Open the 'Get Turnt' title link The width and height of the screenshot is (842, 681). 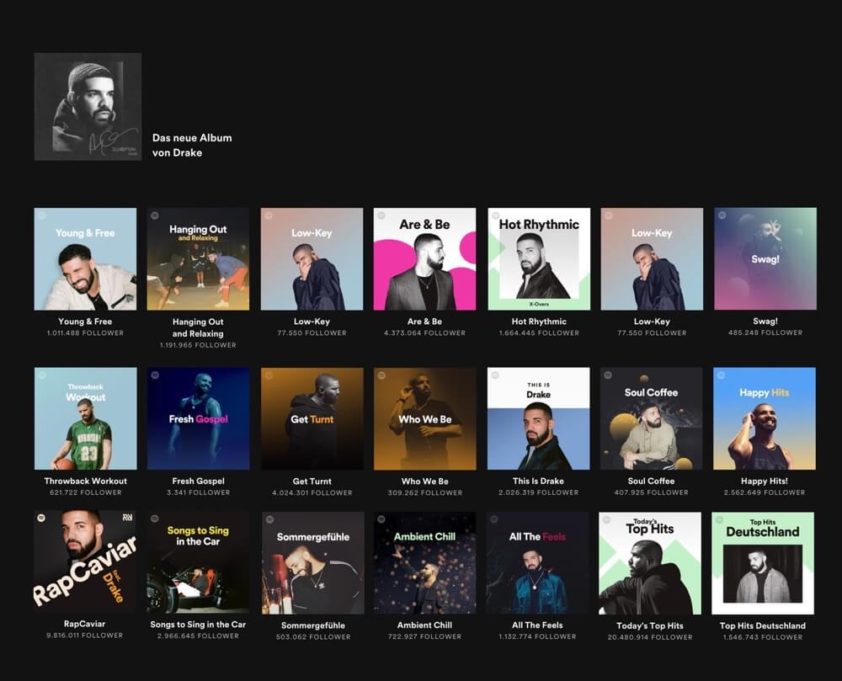point(312,481)
